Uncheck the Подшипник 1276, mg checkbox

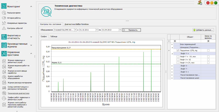(x=178, y=50)
